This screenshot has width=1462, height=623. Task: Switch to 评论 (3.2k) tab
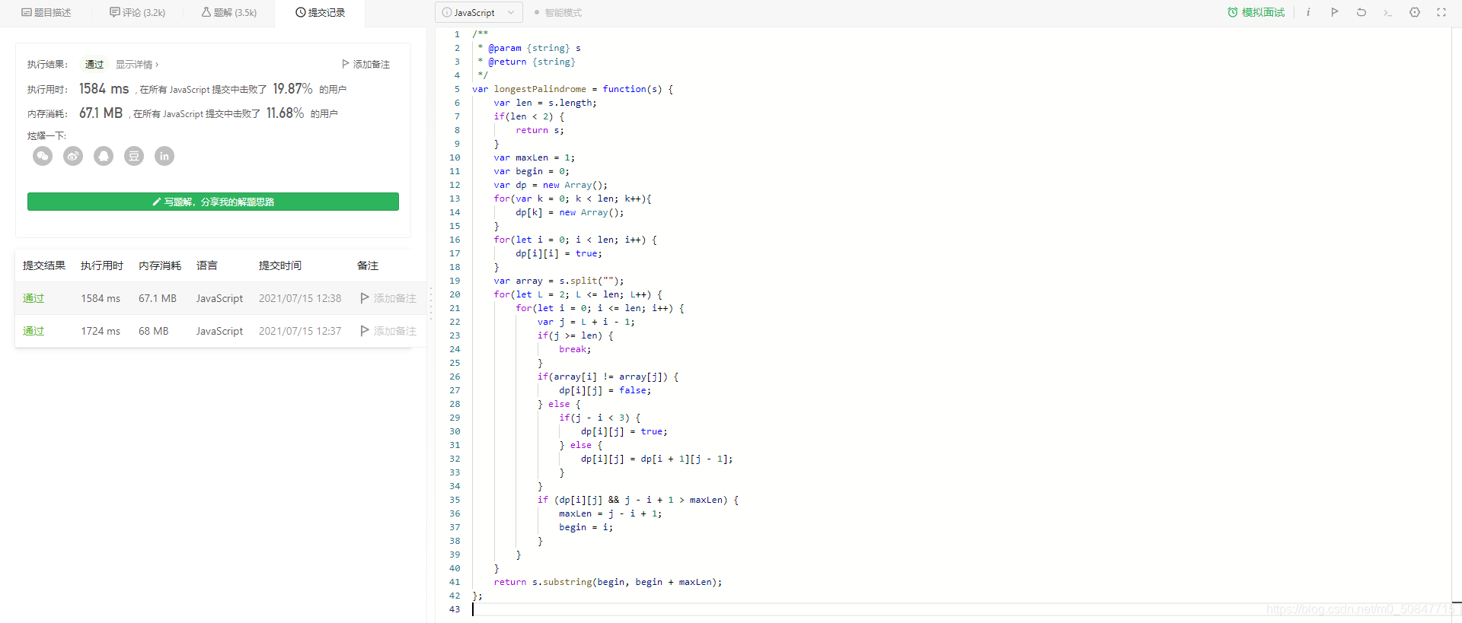[137, 13]
